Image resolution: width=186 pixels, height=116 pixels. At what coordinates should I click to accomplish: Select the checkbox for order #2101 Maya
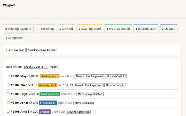8,76
